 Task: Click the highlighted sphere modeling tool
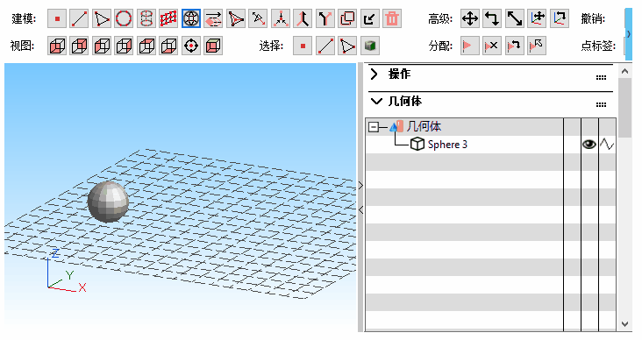[x=191, y=18]
